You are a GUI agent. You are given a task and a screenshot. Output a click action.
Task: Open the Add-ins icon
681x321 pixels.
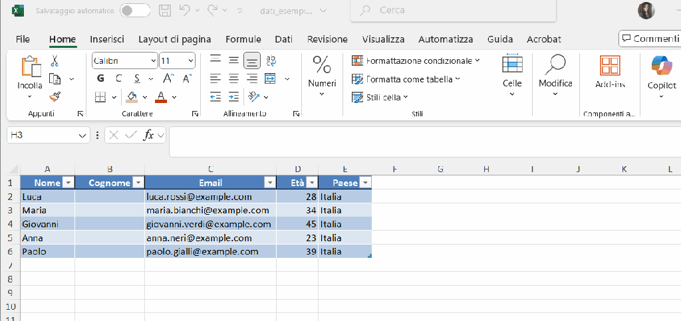click(x=610, y=72)
